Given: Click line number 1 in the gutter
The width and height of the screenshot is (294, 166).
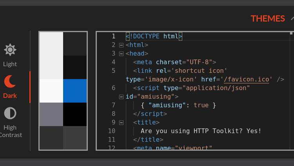Looking at the screenshot, I should pos(113,36).
